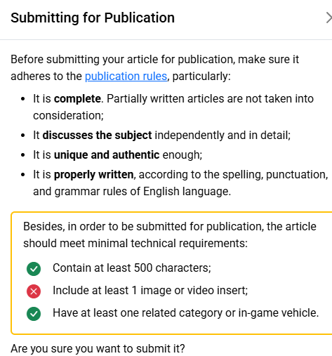Click the bold 'unique and authentic' phrase

(x=107, y=155)
